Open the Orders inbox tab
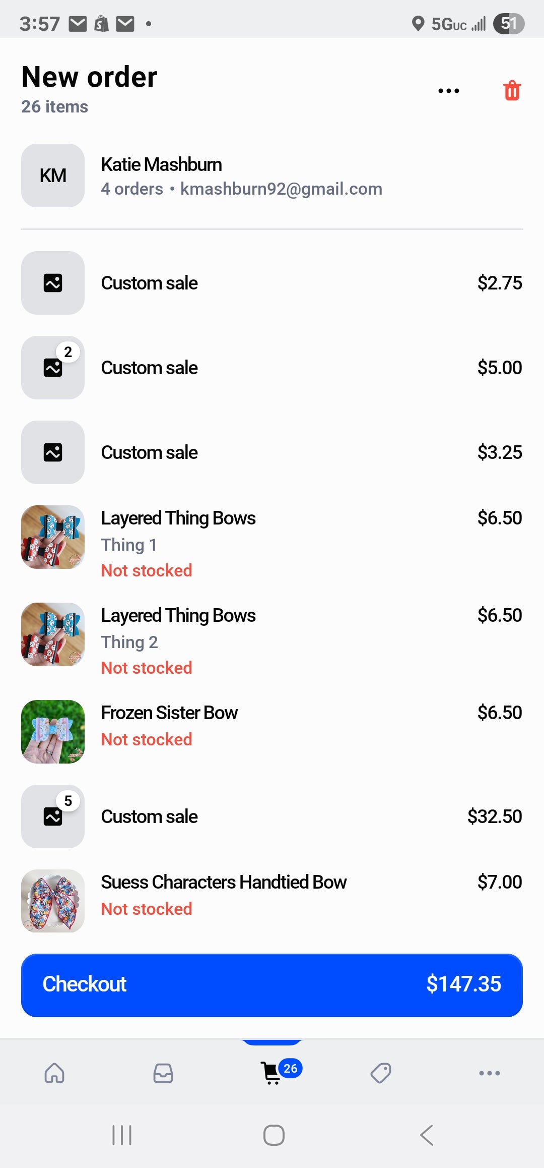 coord(163,1073)
